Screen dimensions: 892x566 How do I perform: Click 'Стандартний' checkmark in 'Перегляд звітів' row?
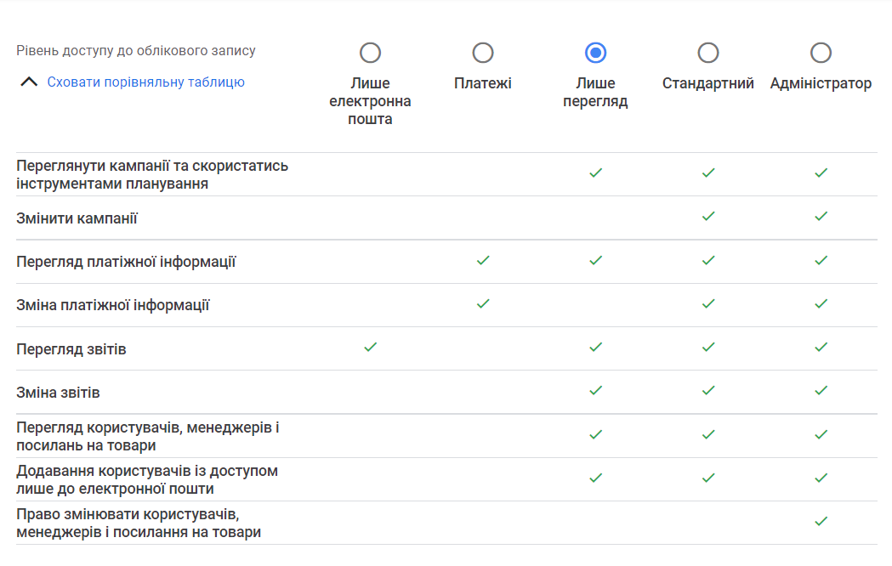coord(708,348)
